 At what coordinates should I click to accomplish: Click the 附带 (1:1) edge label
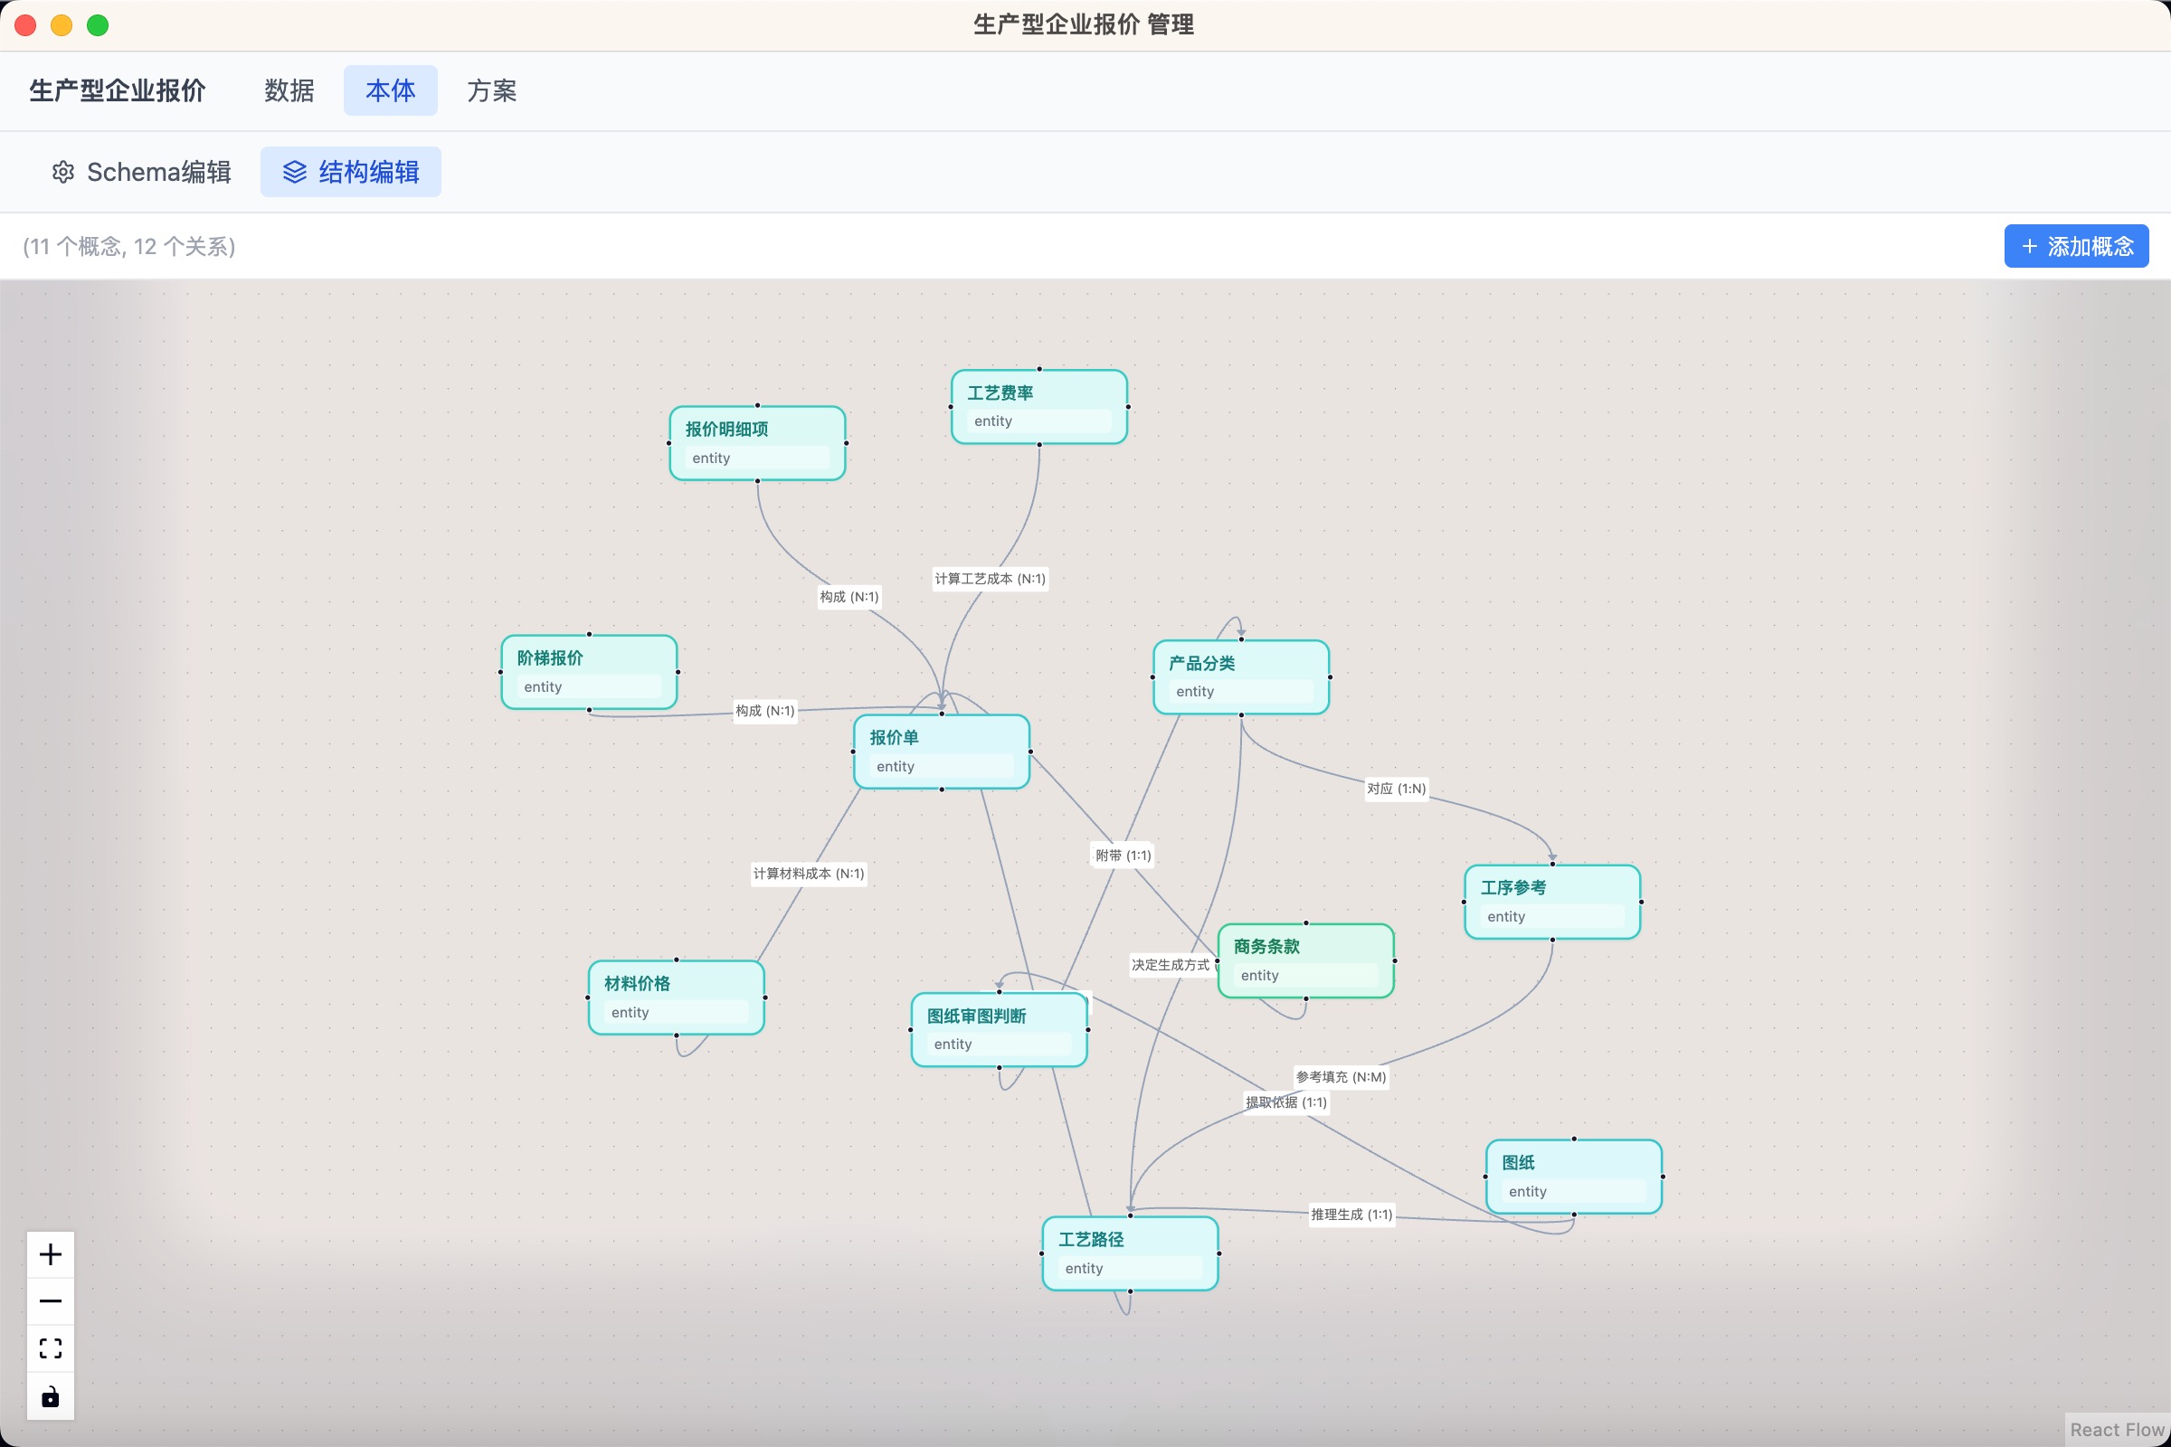pos(1123,856)
